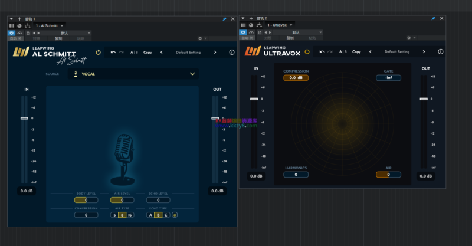Go to previous preset in Al Schmitt

pos(162,53)
